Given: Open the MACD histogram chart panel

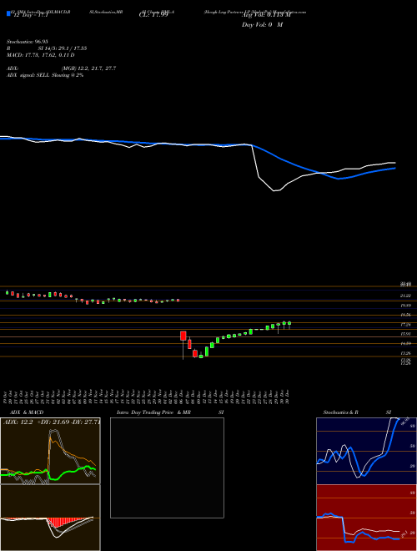Looking at the screenshot, I should pyautogui.click(x=50, y=518).
